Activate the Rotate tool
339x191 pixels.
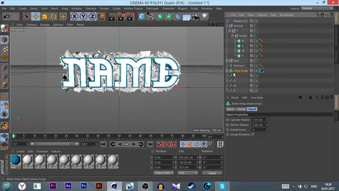54,16
